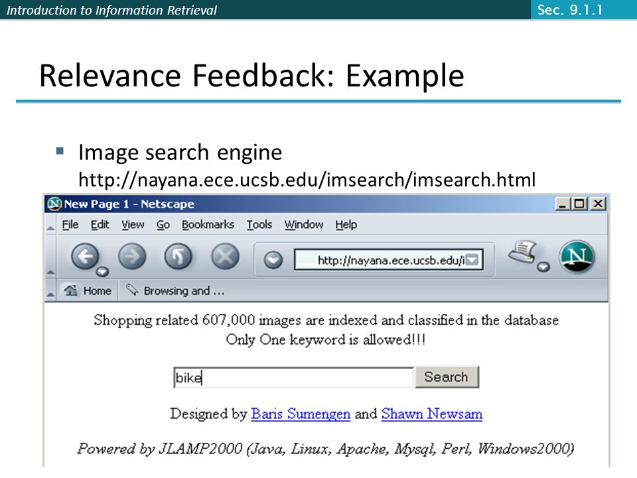Click the 'New Page 1 - Netscape' title text
This screenshot has width=637, height=478.
[129, 204]
